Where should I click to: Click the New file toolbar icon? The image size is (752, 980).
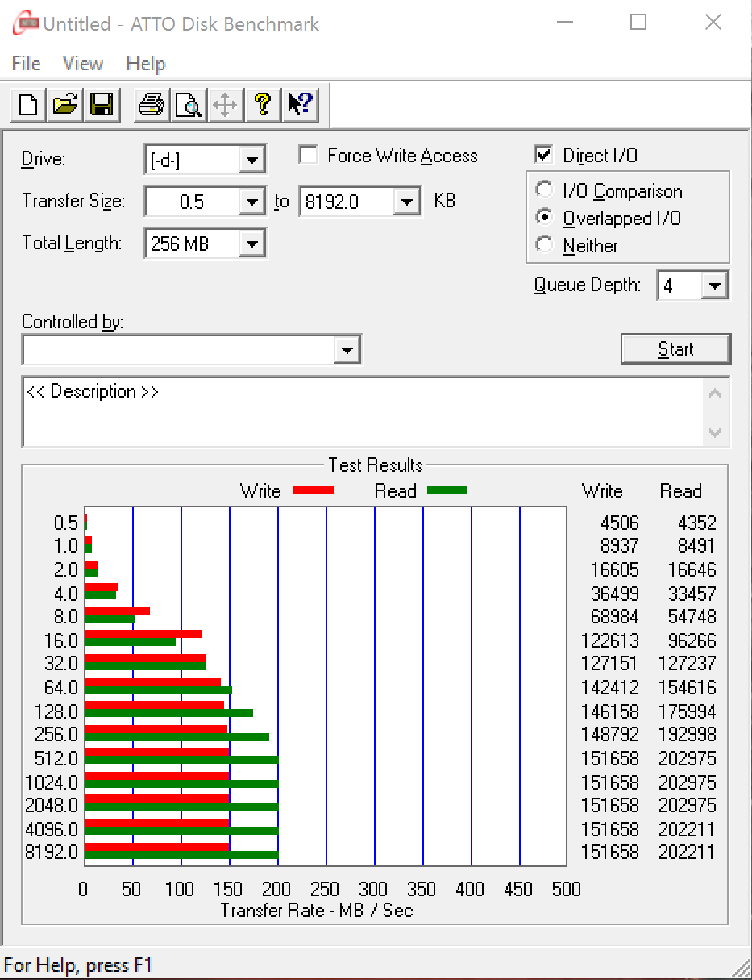(x=28, y=105)
